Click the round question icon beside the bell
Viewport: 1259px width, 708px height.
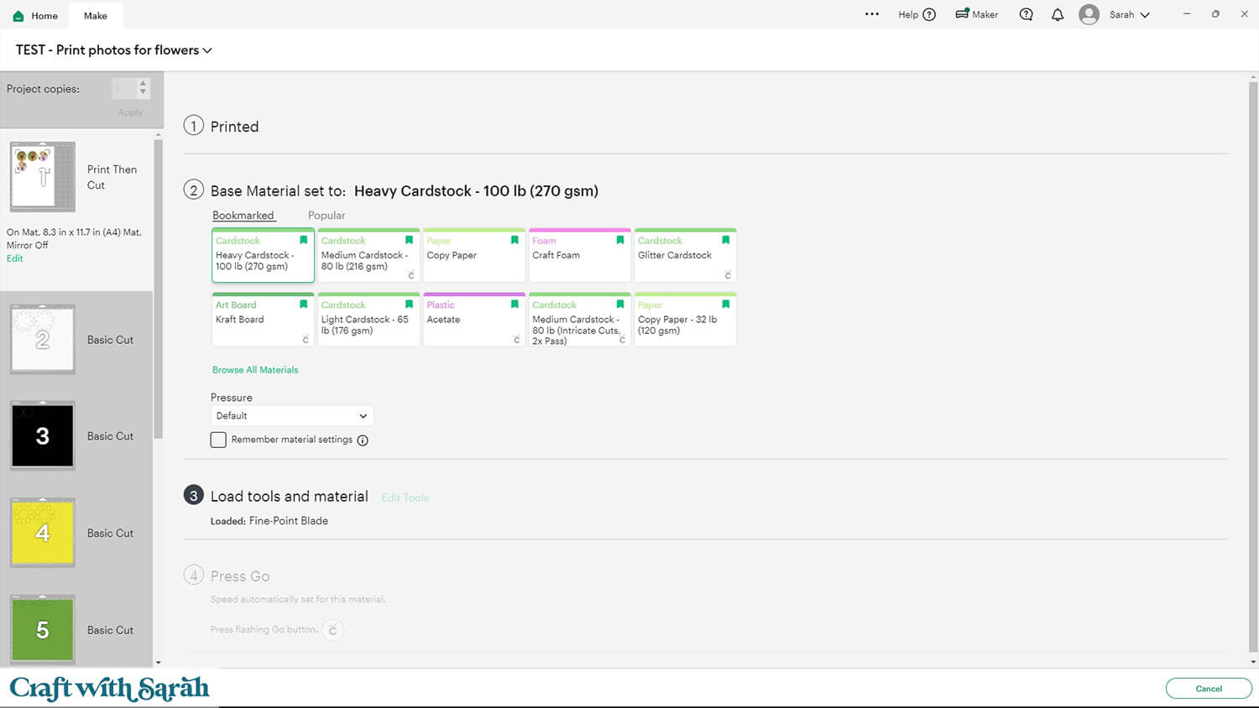pos(1026,14)
